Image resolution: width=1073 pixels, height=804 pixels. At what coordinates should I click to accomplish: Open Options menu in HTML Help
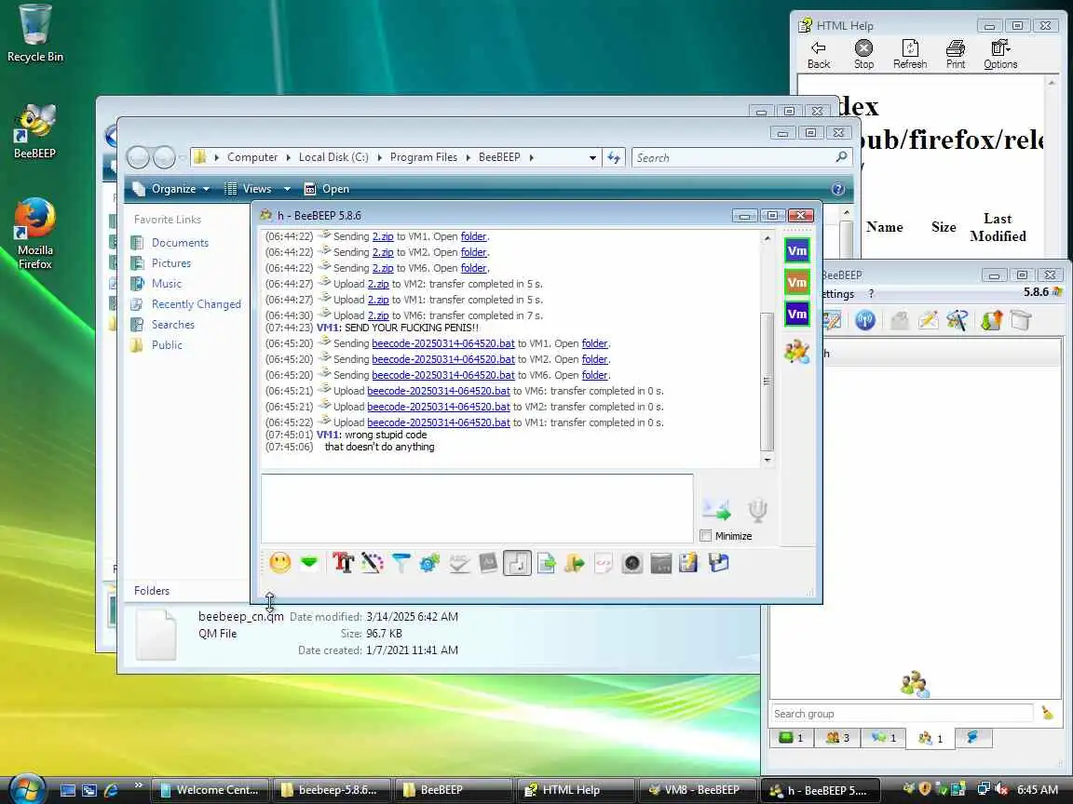coord(1000,54)
